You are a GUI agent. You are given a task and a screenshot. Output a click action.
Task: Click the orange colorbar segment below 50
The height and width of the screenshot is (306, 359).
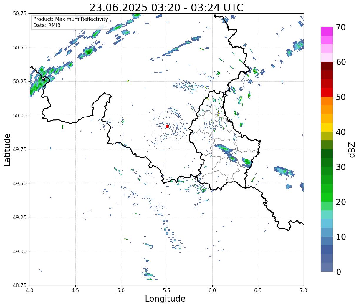[x=327, y=101]
